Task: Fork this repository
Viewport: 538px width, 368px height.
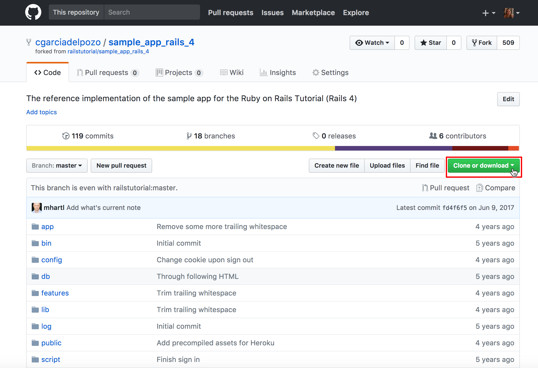Action: (482, 43)
